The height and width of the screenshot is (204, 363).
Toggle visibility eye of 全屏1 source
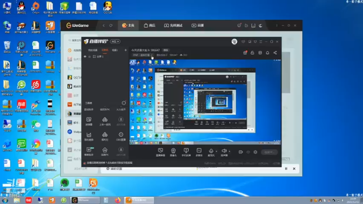click(85, 56)
